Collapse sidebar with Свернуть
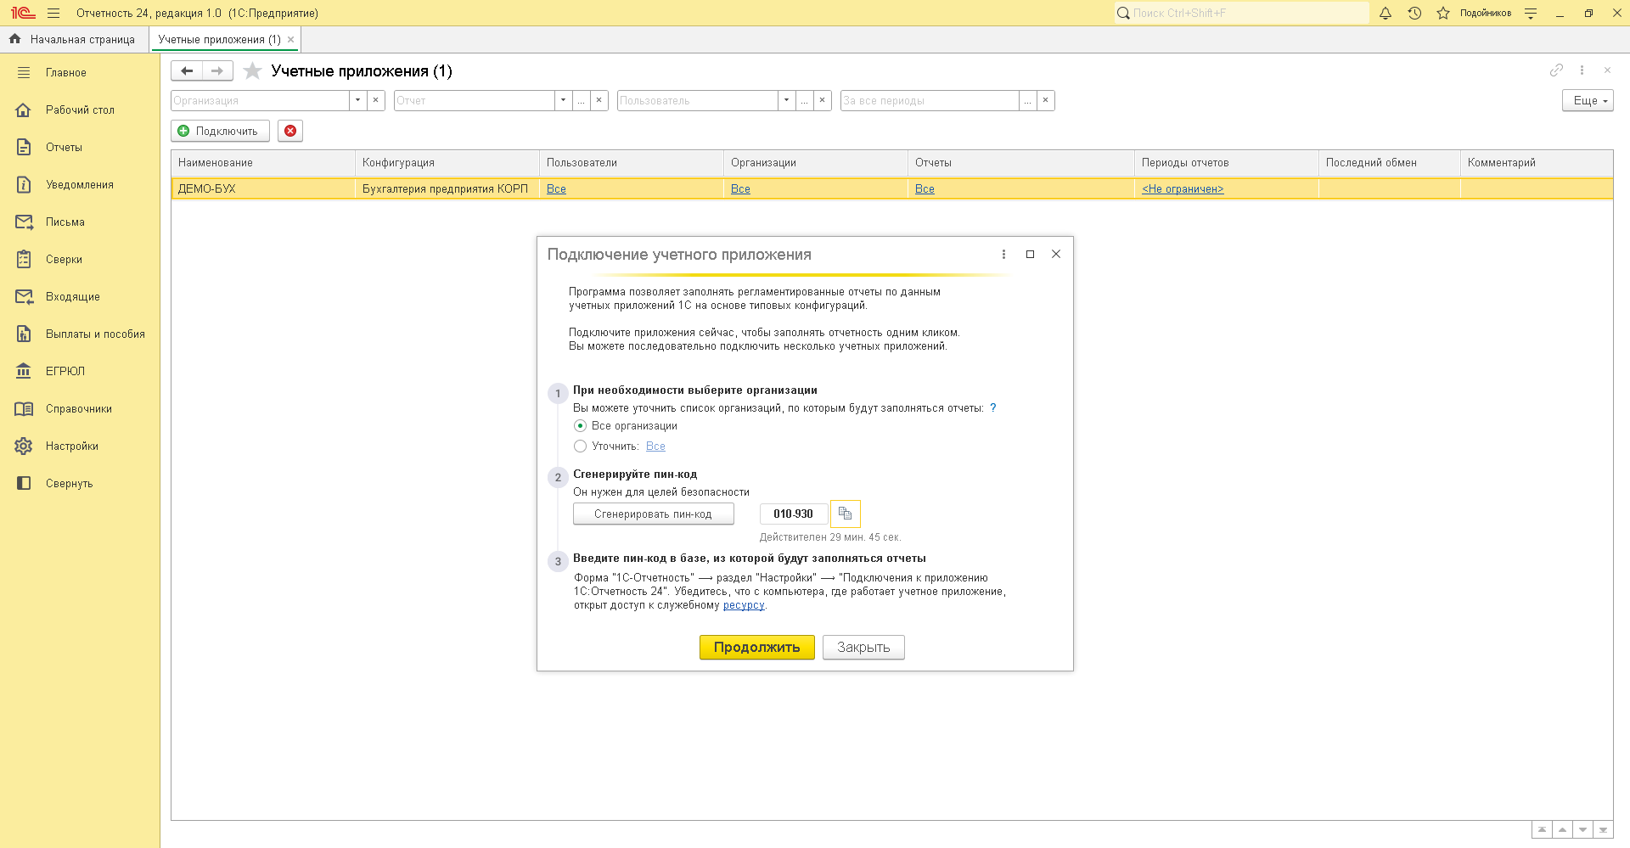Screen dimensions: 1630x848 [x=69, y=484]
